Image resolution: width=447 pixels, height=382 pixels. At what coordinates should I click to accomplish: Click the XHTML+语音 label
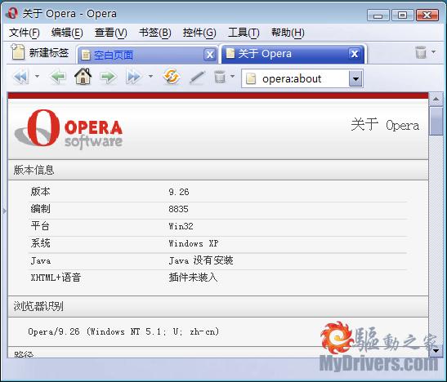56,278
